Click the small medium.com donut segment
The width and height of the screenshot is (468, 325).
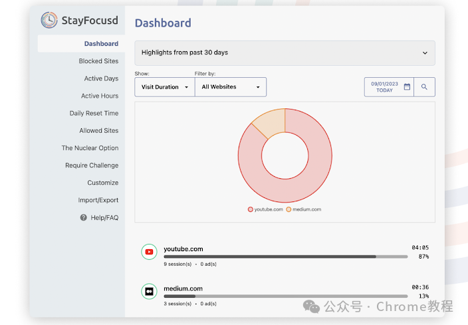(271, 122)
